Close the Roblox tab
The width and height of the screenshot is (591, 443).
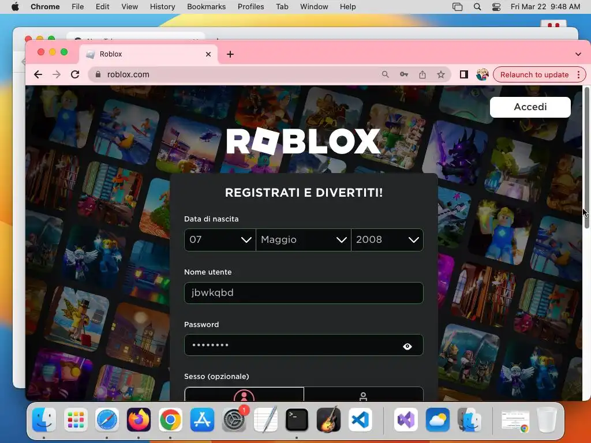[208, 54]
